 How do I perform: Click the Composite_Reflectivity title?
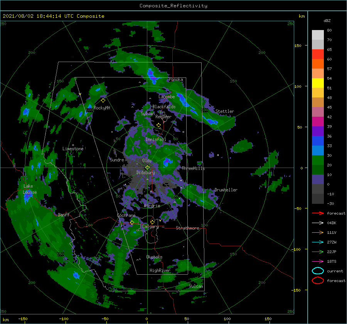point(173,6)
